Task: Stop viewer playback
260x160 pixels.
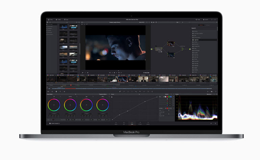Action: tap(114, 73)
